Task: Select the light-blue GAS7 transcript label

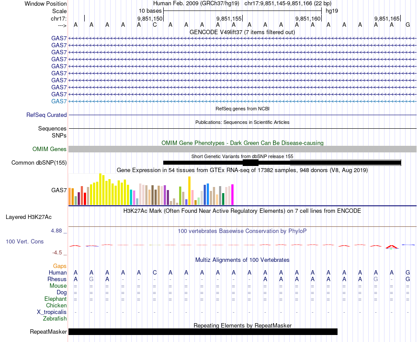Action: point(59,101)
